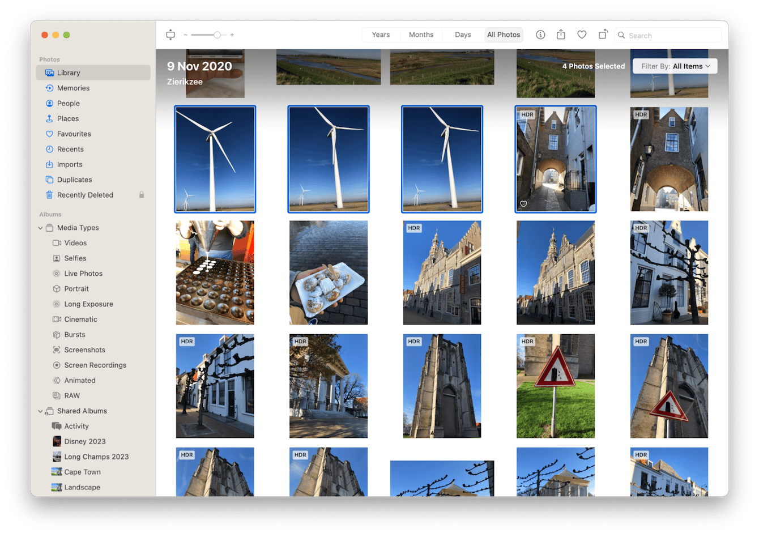The width and height of the screenshot is (759, 537).
Task: Open the Filter By All Items dropdown
Action: pos(675,66)
